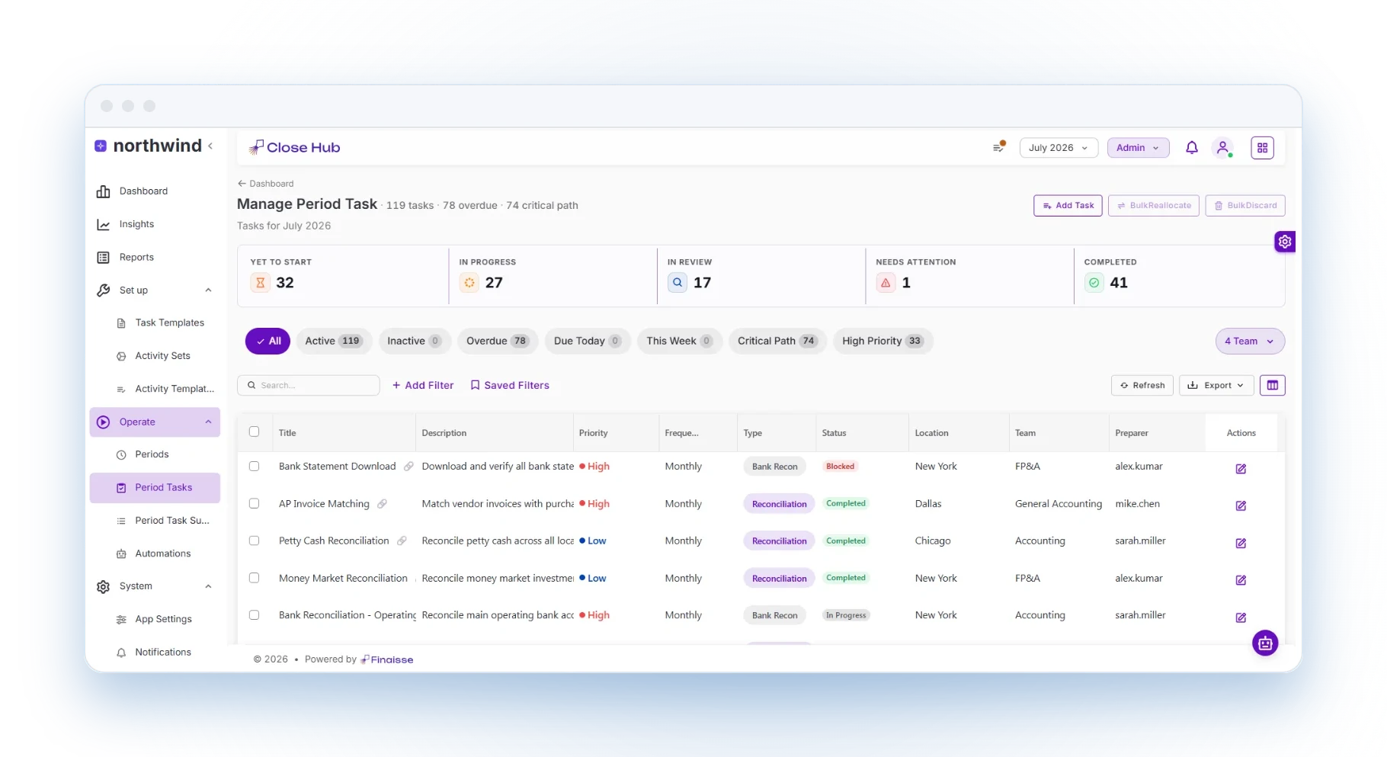This screenshot has height=757, width=1387.
Task: Click the task Search field
Action: coord(309,386)
